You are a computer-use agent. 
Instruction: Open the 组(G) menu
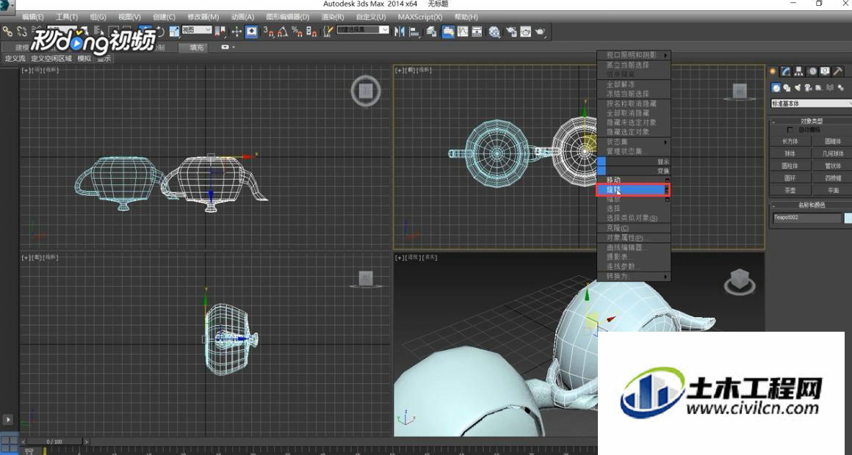98,17
